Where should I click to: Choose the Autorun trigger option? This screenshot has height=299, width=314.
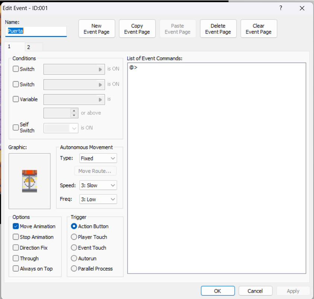(x=74, y=258)
